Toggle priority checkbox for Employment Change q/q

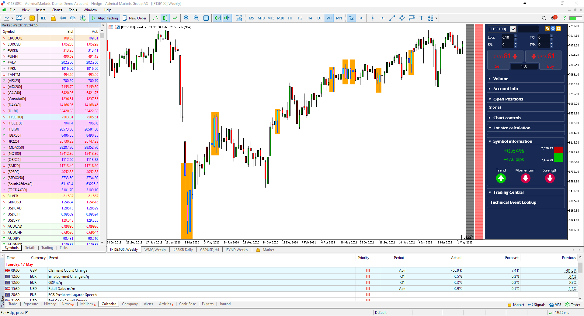pos(368,277)
